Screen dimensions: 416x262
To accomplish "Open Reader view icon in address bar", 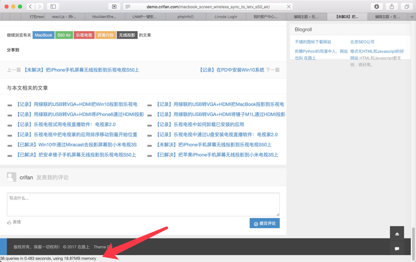I will click(128, 7).
